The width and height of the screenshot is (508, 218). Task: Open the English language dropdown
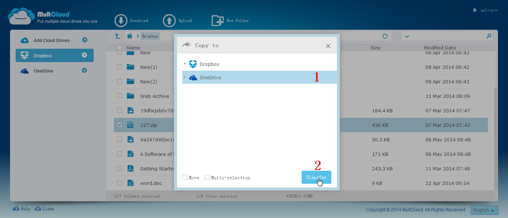point(484,210)
